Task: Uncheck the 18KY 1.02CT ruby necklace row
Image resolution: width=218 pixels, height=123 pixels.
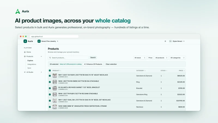Action: (x=50, y=76)
